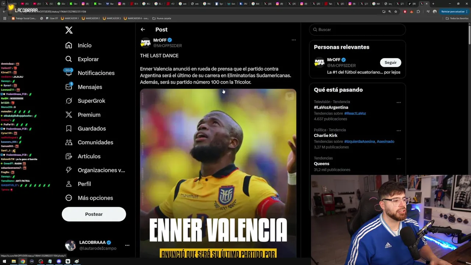Open #ReactLaVoz hashtag link
Viewport: 471px width, 265px height.
click(355, 113)
